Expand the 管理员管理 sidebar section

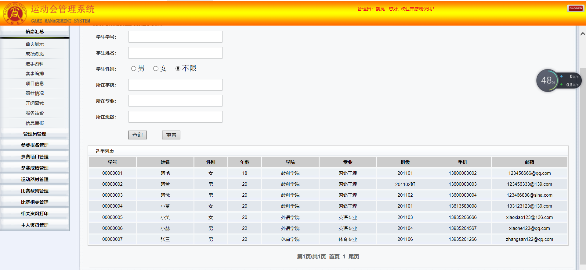tap(35, 134)
